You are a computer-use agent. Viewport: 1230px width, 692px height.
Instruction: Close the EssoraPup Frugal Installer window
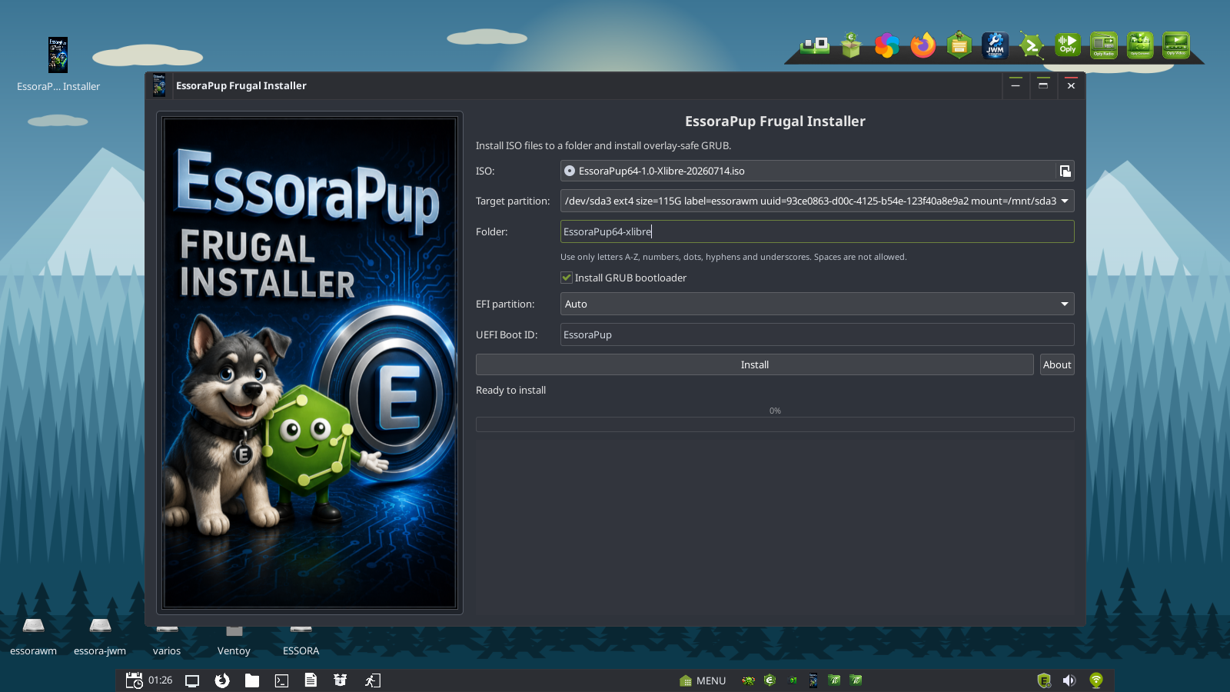[1071, 85]
